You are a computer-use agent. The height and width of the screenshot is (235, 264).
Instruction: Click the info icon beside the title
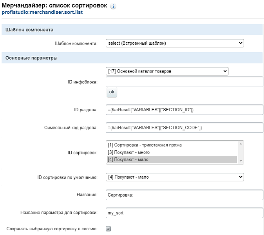[113, 6]
